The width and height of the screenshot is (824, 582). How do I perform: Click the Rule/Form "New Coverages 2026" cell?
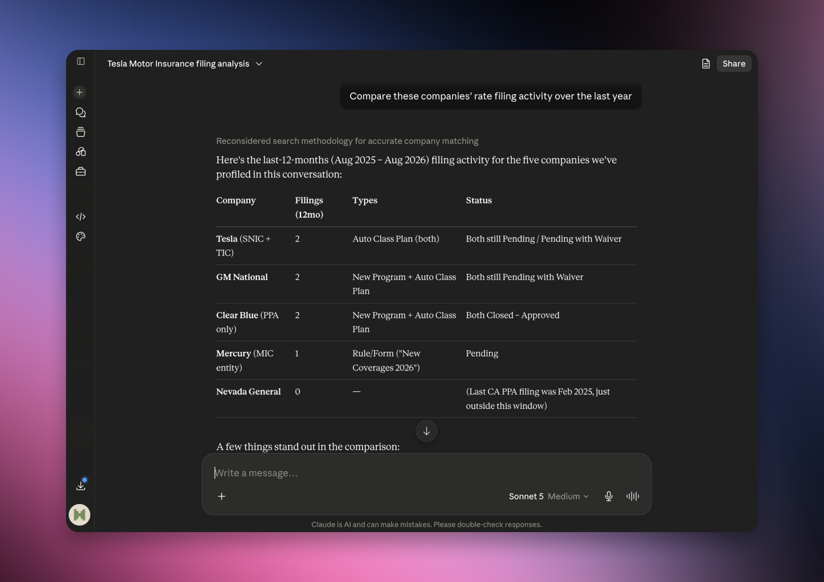386,360
